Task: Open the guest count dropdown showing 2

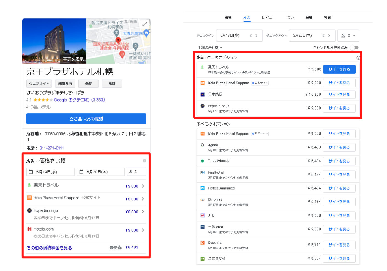Action: (348, 35)
